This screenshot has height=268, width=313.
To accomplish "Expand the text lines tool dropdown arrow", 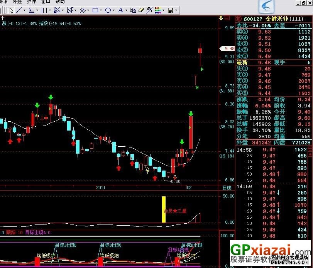I will tap(37, 10).
